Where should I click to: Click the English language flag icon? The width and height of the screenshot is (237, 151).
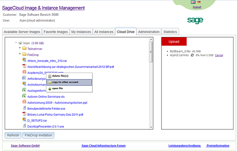click(x=193, y=2)
